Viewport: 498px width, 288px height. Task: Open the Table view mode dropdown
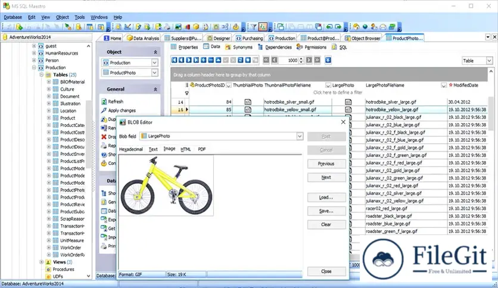pyautogui.click(x=489, y=61)
